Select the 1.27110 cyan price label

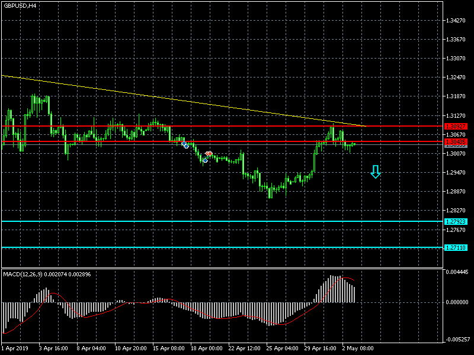456,247
